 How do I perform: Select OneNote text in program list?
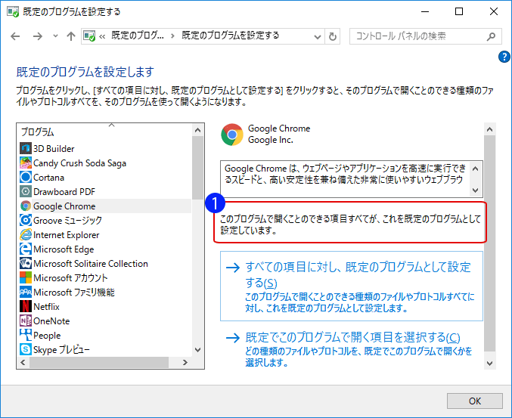(51, 321)
